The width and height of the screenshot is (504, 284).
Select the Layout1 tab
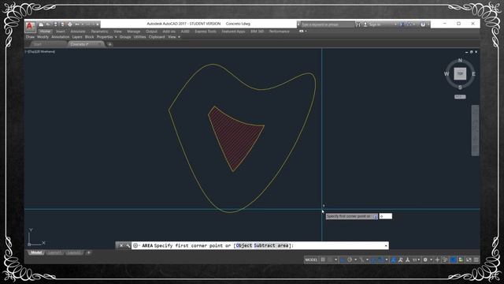tap(54, 252)
